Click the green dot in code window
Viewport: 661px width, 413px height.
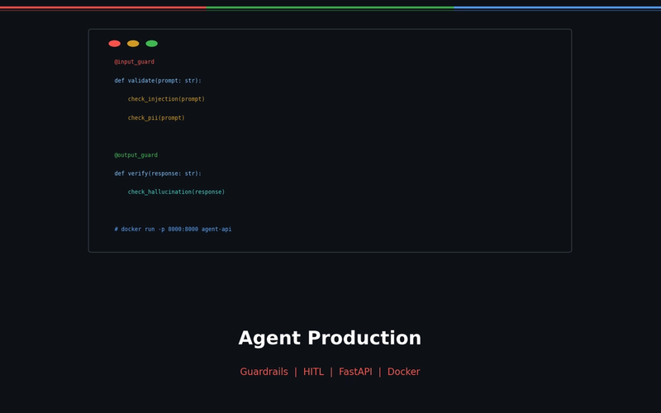coord(151,44)
